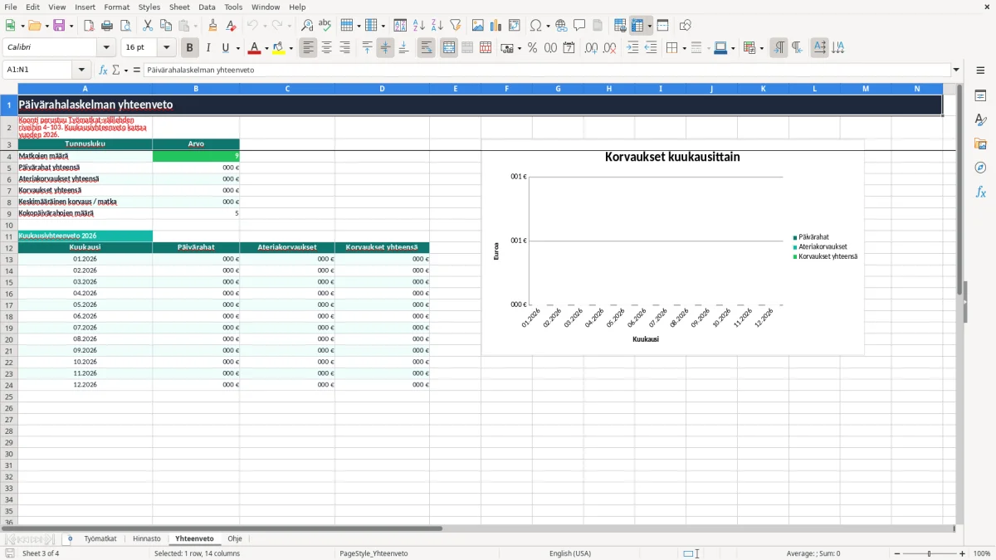Adjust the zoom slider in the status bar
Viewport: 996px width, 560px height.
pos(930,553)
